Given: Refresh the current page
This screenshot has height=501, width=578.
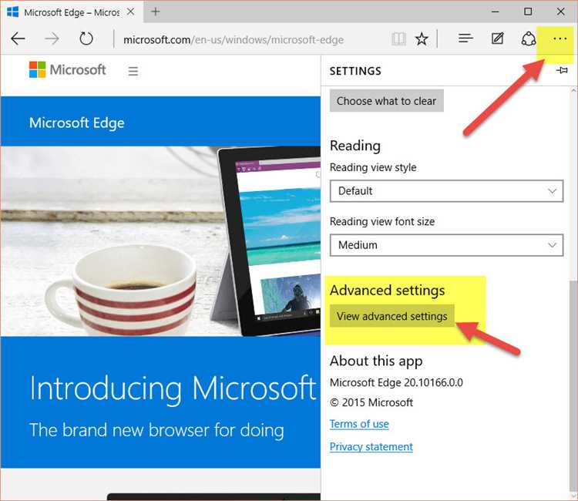Looking at the screenshot, I should [x=86, y=39].
